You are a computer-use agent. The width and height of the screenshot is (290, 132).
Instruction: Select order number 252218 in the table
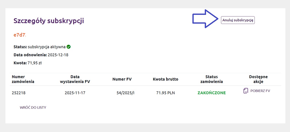(x=19, y=93)
